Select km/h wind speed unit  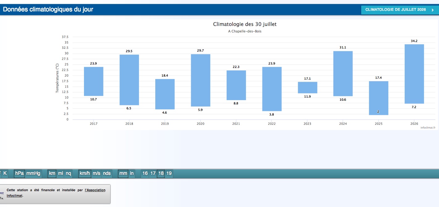(x=85, y=173)
